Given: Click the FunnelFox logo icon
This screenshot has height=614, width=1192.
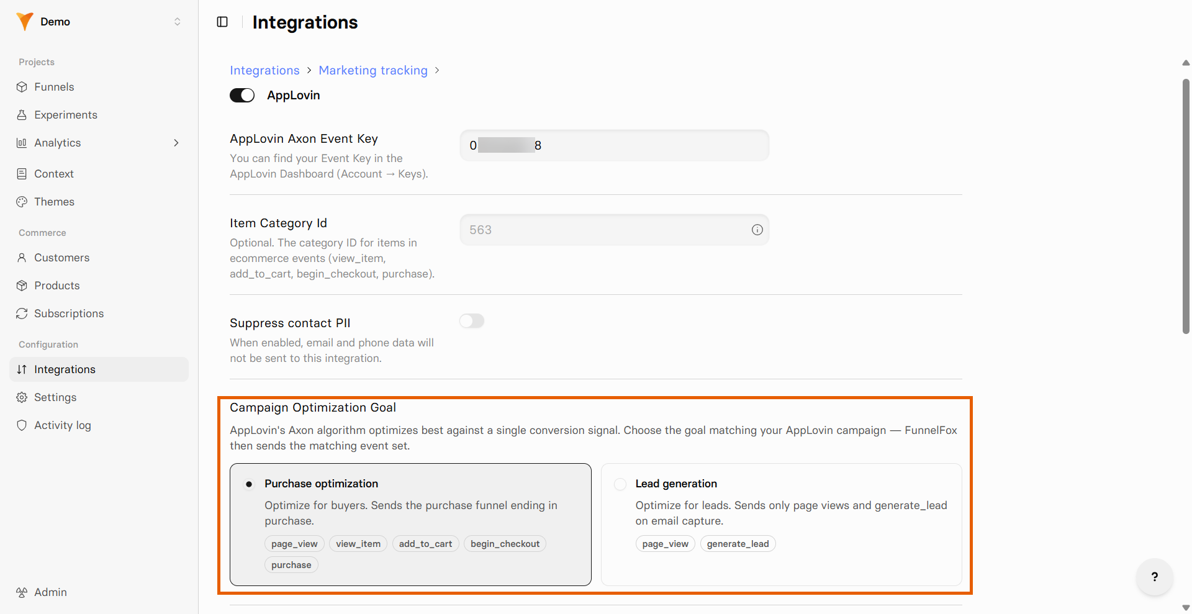Looking at the screenshot, I should point(25,22).
